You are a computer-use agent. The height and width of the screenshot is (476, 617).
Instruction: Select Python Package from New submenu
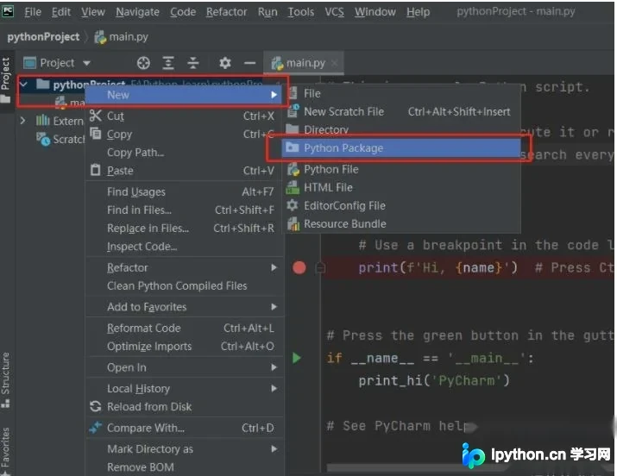point(401,147)
